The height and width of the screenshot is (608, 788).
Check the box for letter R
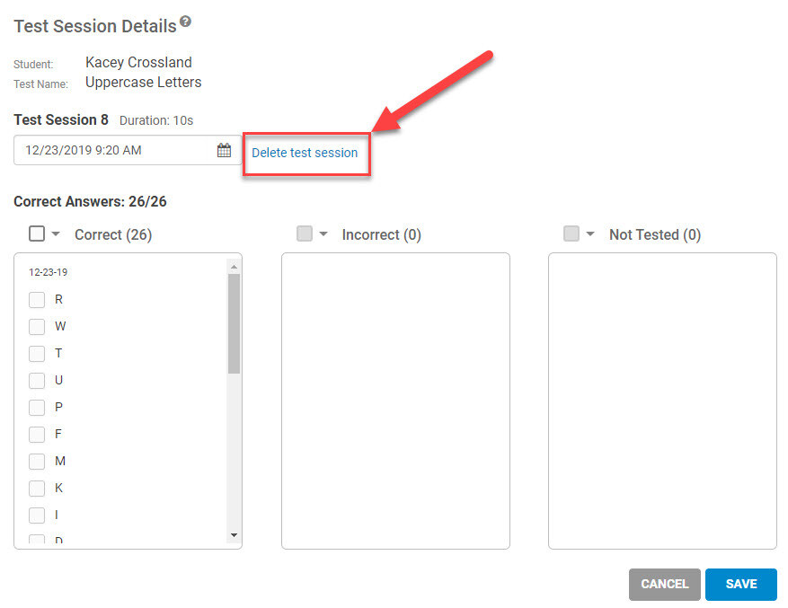37,300
